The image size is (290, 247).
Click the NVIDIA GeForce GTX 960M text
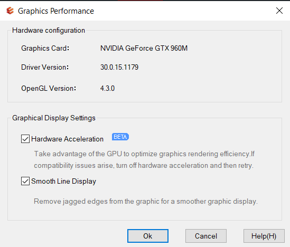(x=144, y=48)
